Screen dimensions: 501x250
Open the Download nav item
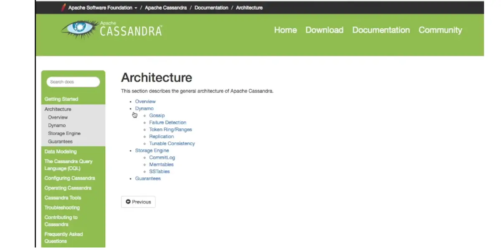point(324,30)
